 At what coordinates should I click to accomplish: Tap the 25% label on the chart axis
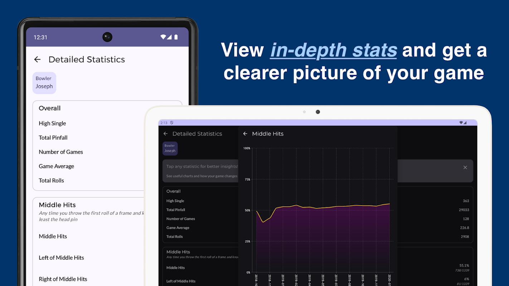tap(247, 241)
